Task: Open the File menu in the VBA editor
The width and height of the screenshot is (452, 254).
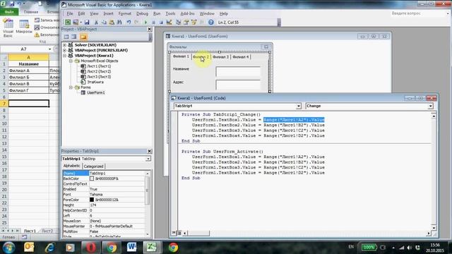Action: click(x=70, y=13)
